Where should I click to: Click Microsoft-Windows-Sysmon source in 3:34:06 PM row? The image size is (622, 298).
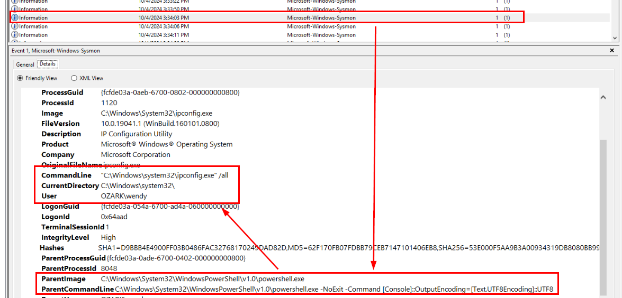coord(321,26)
